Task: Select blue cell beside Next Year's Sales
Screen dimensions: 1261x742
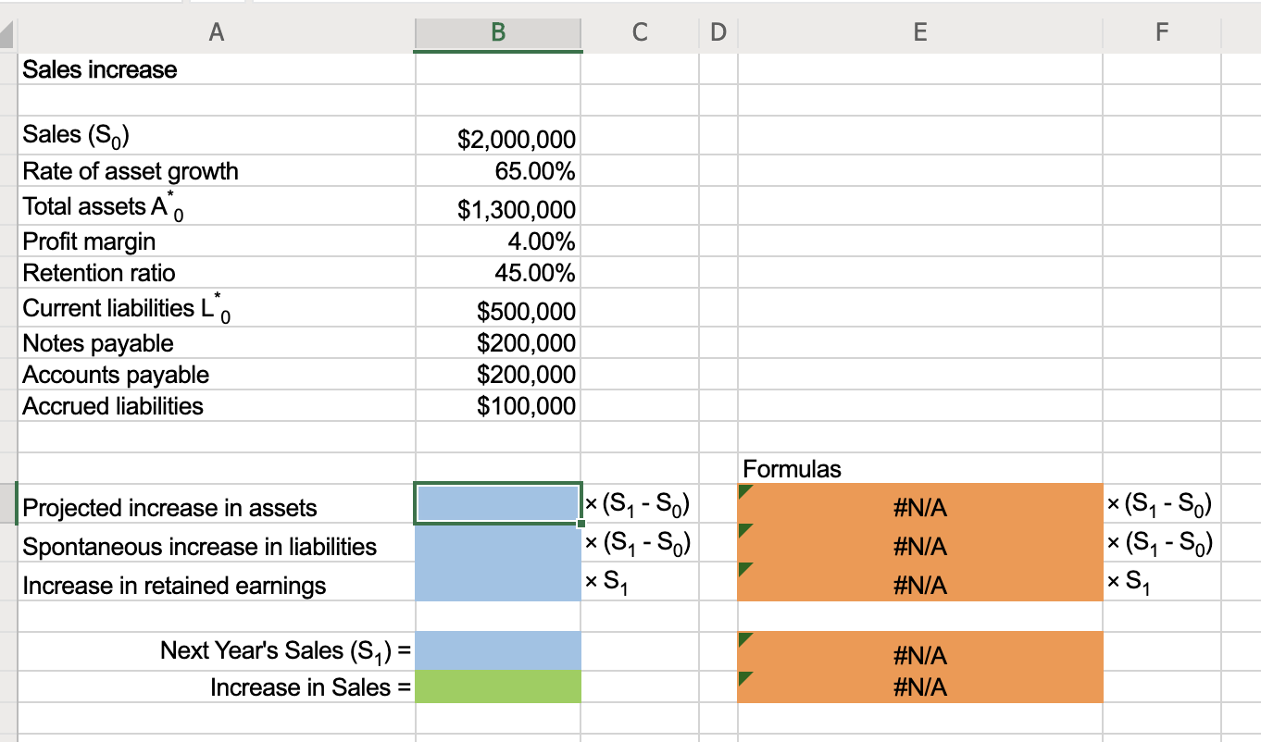Action: 497,650
